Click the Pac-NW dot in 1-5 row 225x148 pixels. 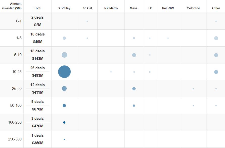pyautogui.click(x=168, y=38)
